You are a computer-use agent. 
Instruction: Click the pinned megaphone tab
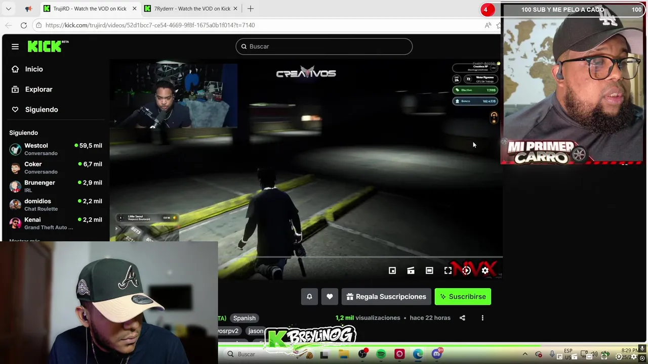coord(28,9)
